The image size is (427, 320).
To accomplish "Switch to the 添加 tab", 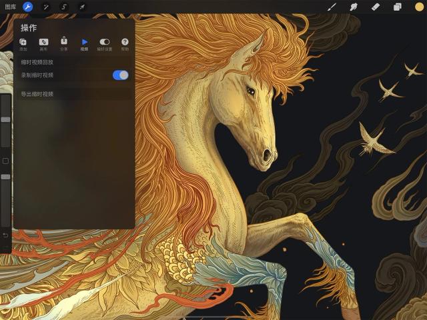I will click(23, 45).
